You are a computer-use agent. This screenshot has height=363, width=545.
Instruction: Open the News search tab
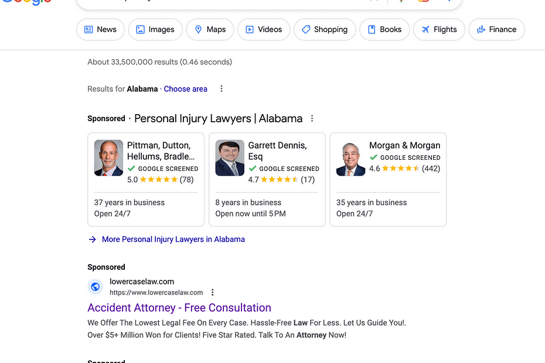100,29
